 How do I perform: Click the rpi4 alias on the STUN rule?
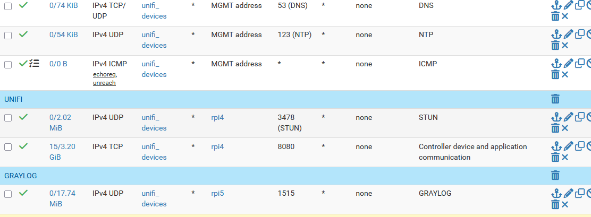point(217,117)
